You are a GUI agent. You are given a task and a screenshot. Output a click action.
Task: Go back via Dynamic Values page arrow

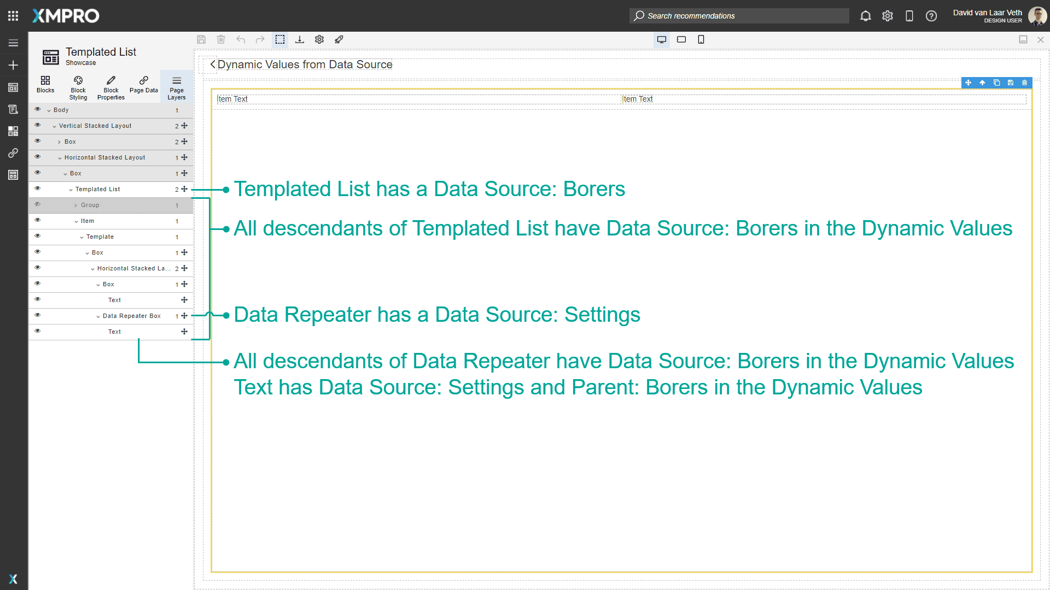point(213,64)
